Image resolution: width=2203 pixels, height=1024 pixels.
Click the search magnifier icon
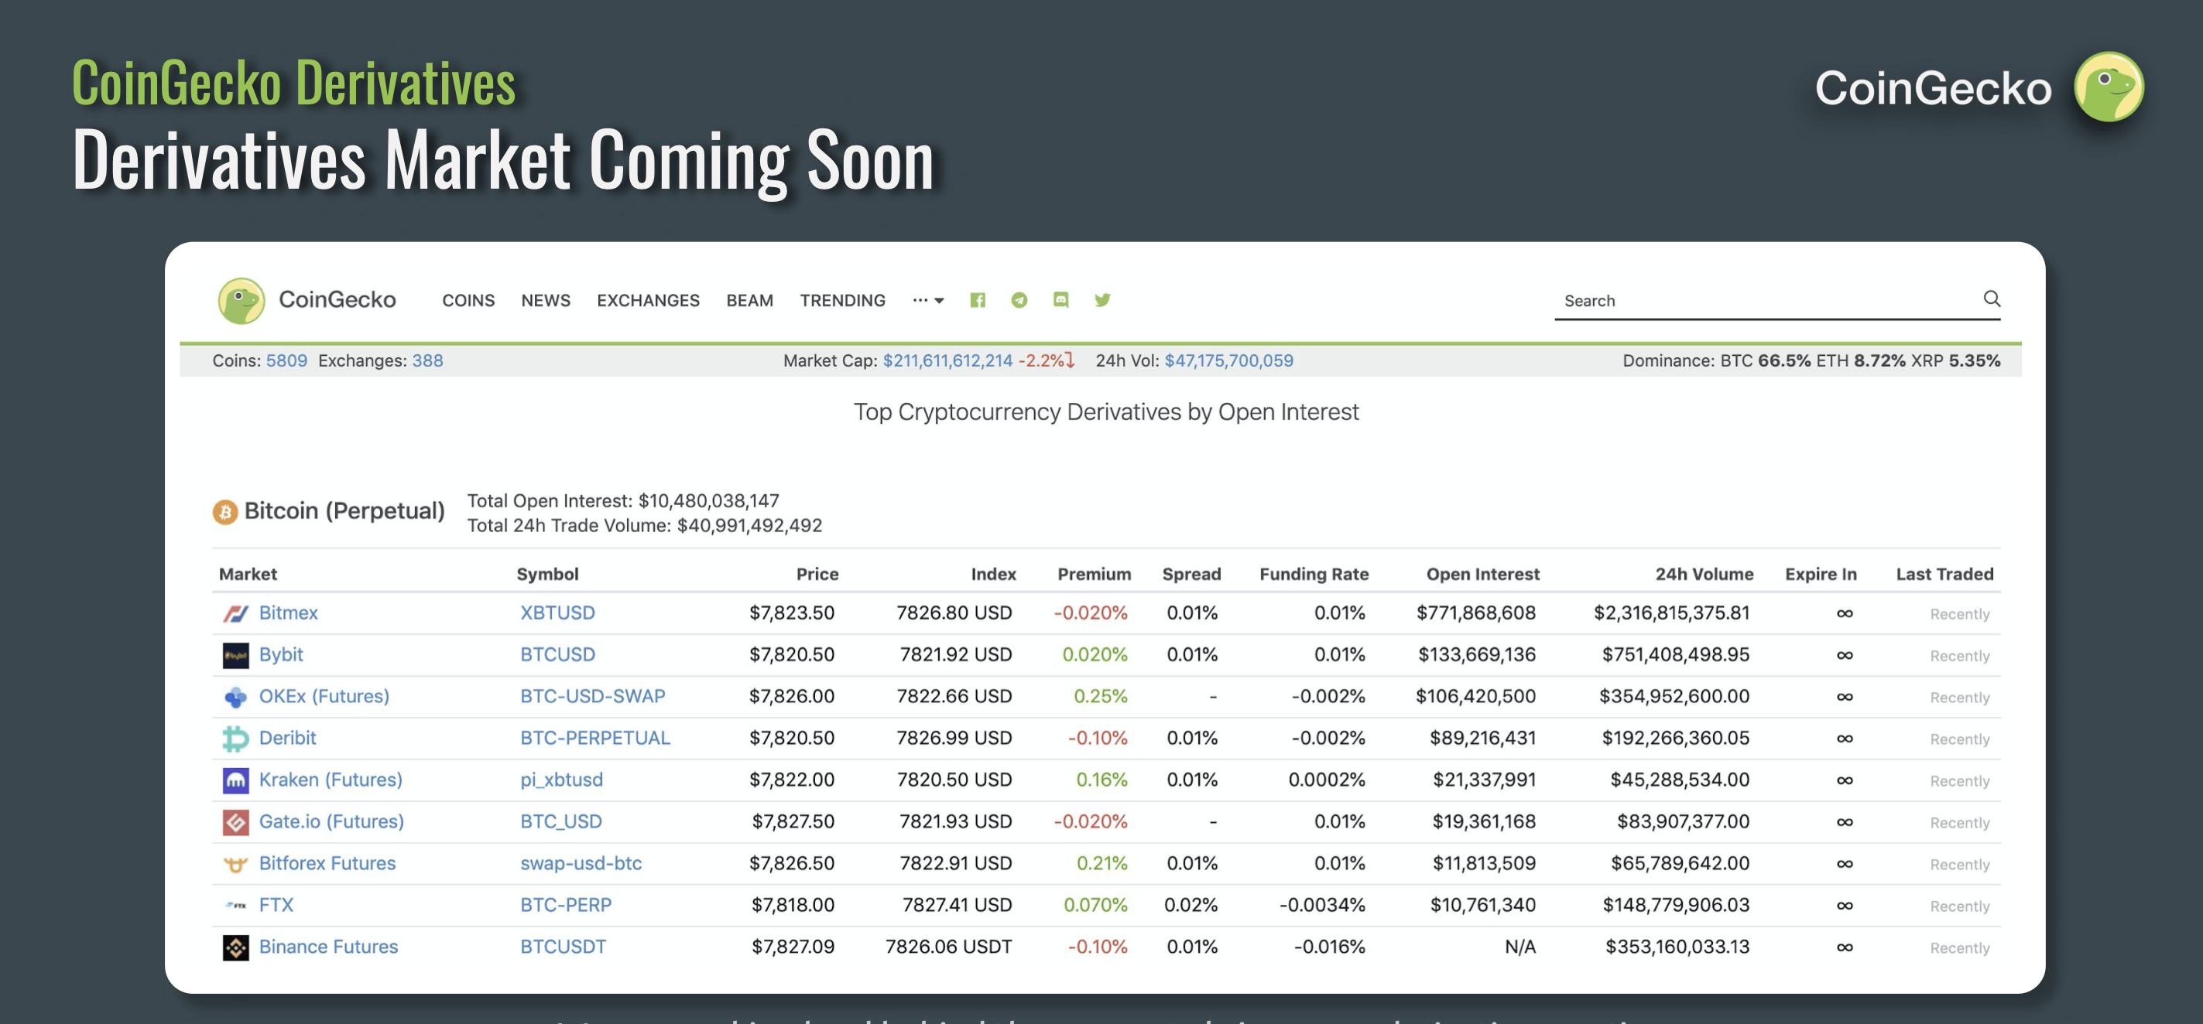tap(1992, 299)
